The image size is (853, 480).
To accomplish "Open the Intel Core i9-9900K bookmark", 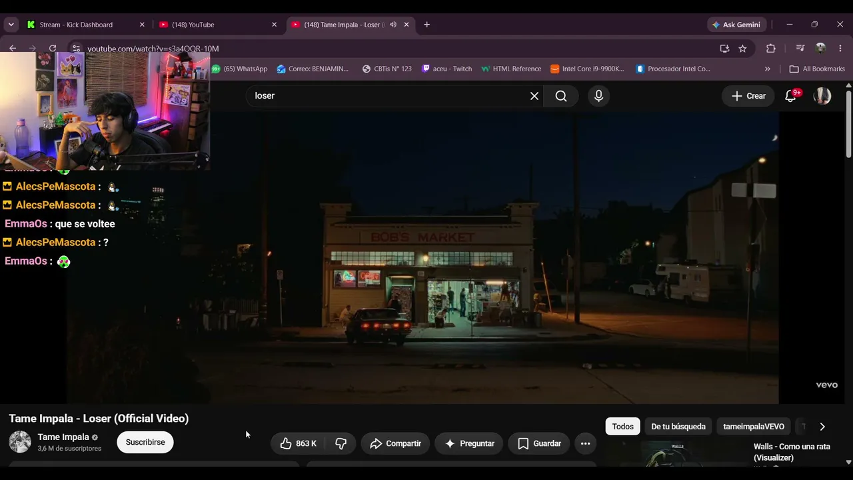I will click(x=587, y=69).
